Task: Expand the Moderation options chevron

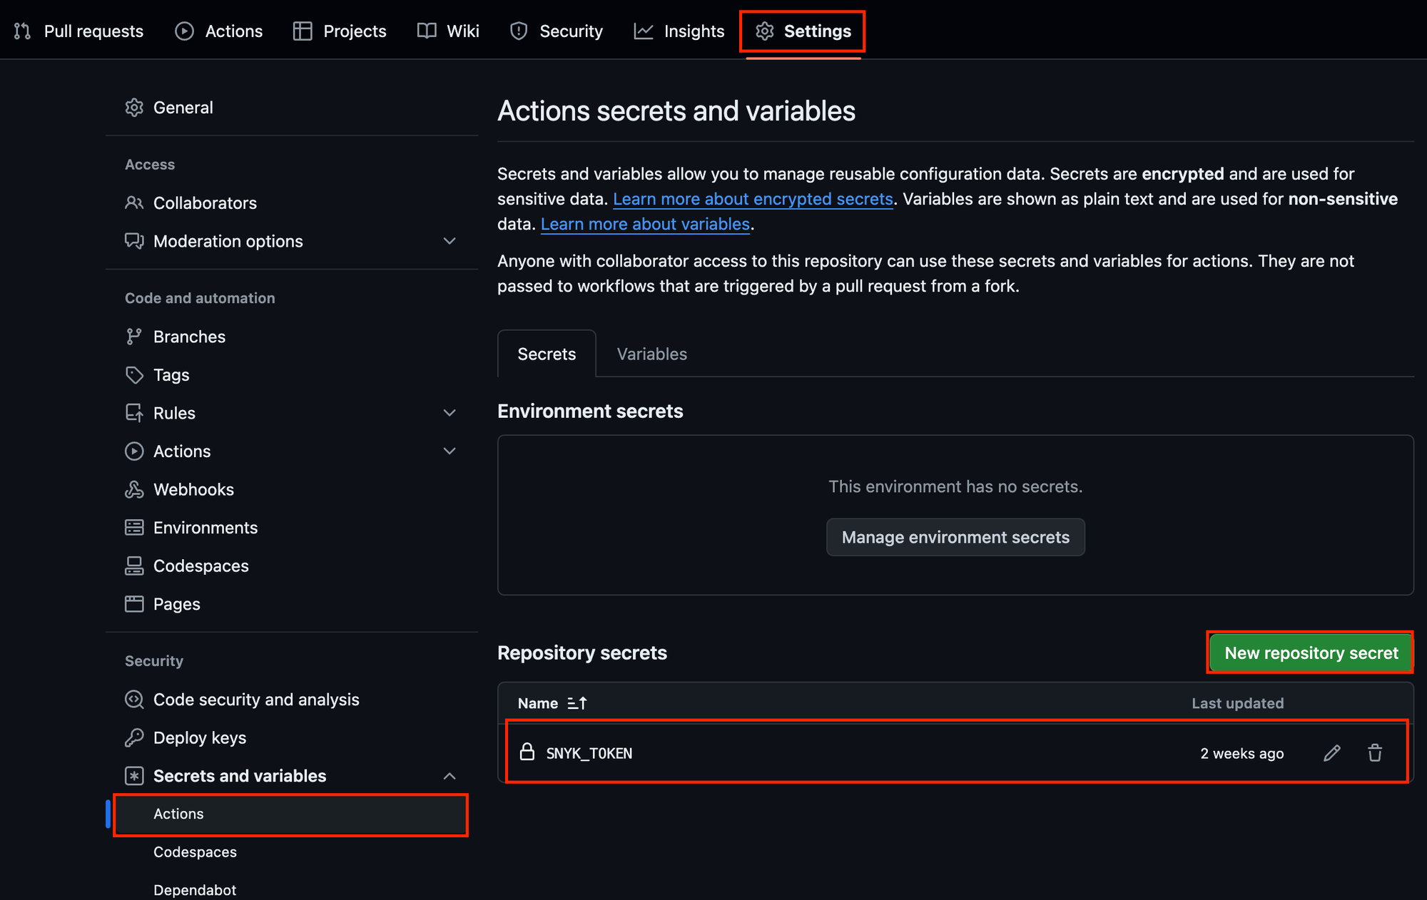Action: pyautogui.click(x=450, y=241)
